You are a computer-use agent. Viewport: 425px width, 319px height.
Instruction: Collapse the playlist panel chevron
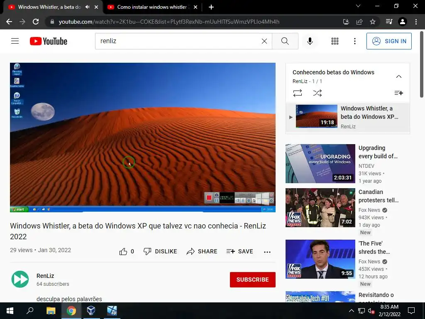click(x=399, y=76)
